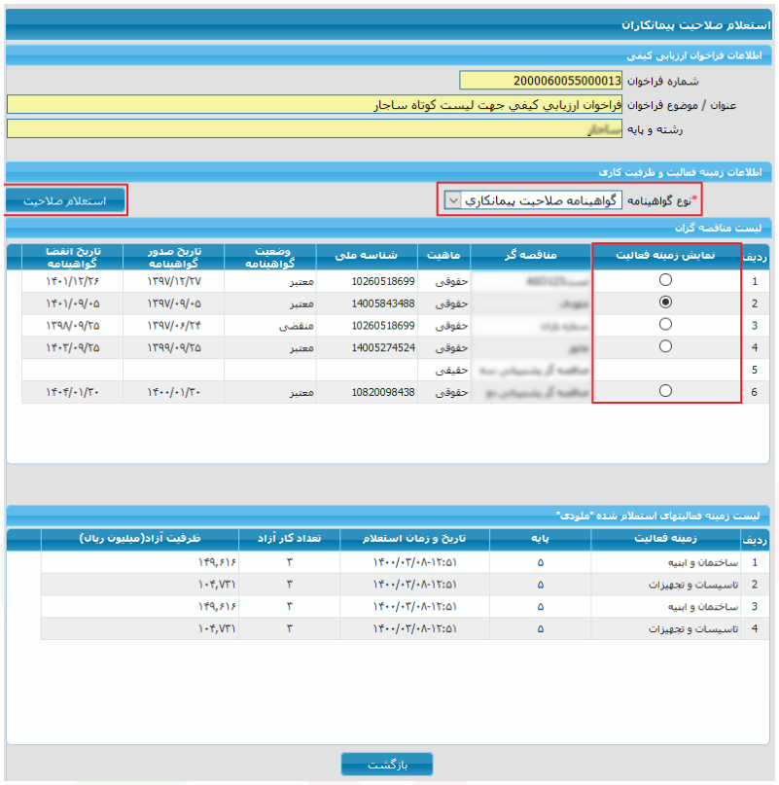Click expiry date ۱۴۰۱/۱۲/۲۶ in row 1
The width and height of the screenshot is (779, 785).
coord(73,281)
